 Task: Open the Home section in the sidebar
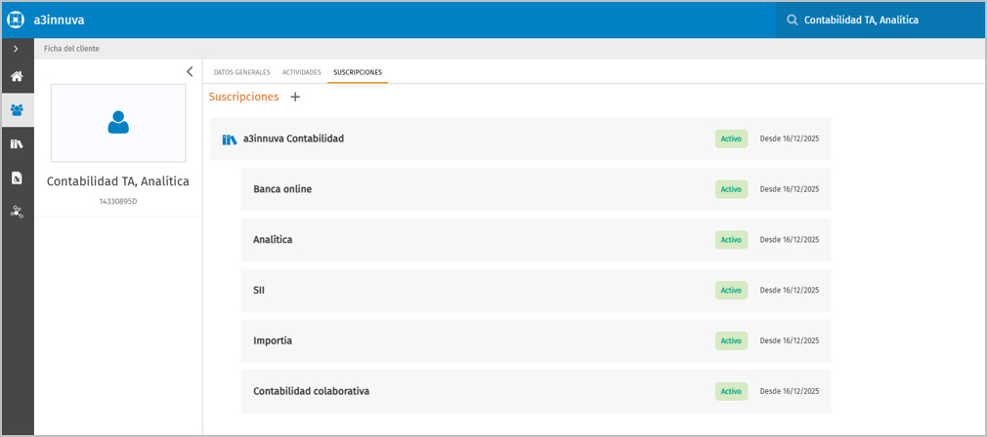pos(17,77)
